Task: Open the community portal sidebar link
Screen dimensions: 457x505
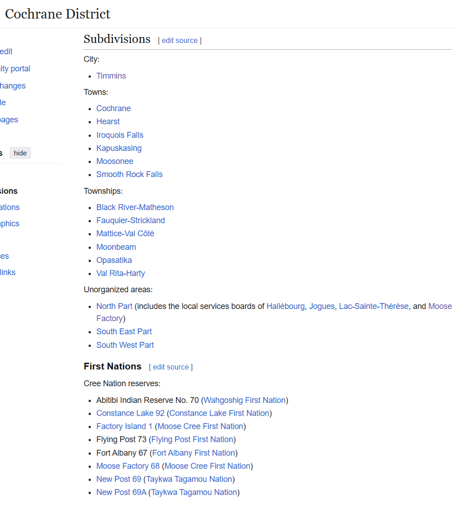Action: 15,69
